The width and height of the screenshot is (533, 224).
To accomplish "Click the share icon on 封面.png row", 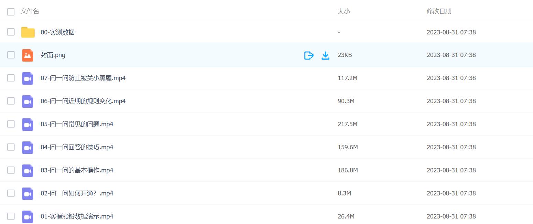I will pyautogui.click(x=309, y=55).
